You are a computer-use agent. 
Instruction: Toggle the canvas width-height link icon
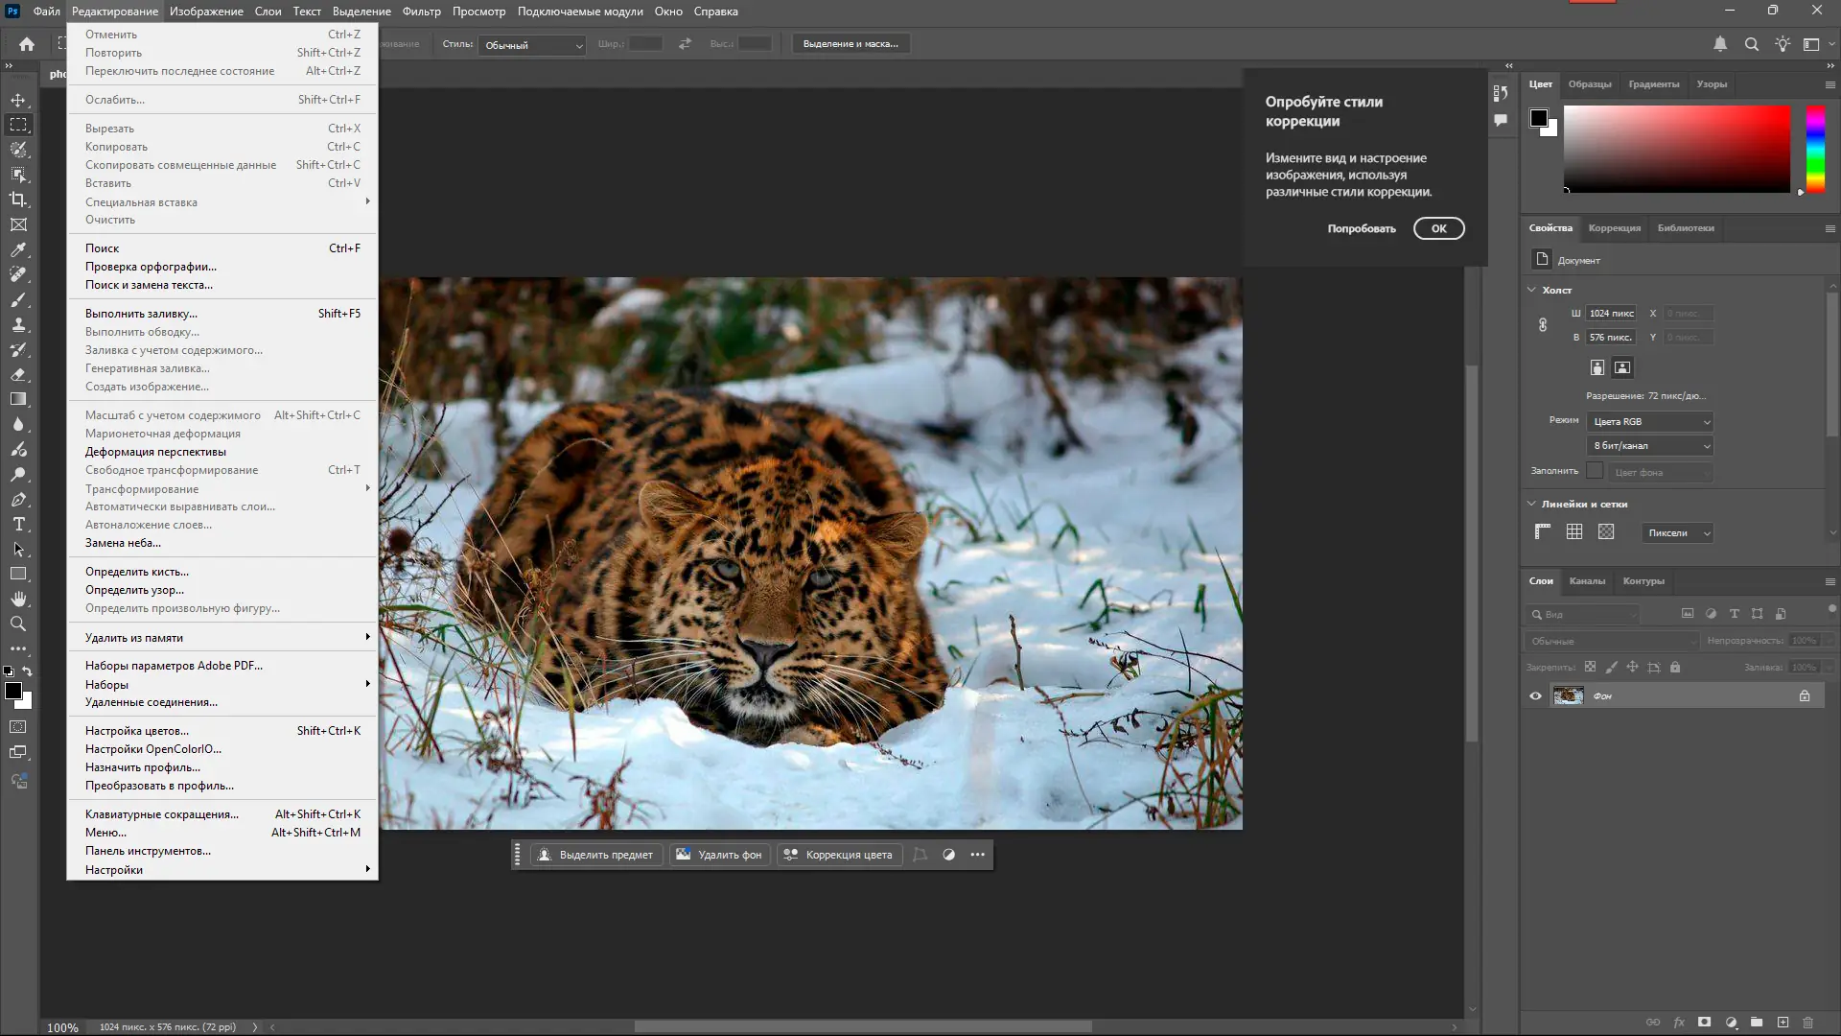pos(1543,325)
